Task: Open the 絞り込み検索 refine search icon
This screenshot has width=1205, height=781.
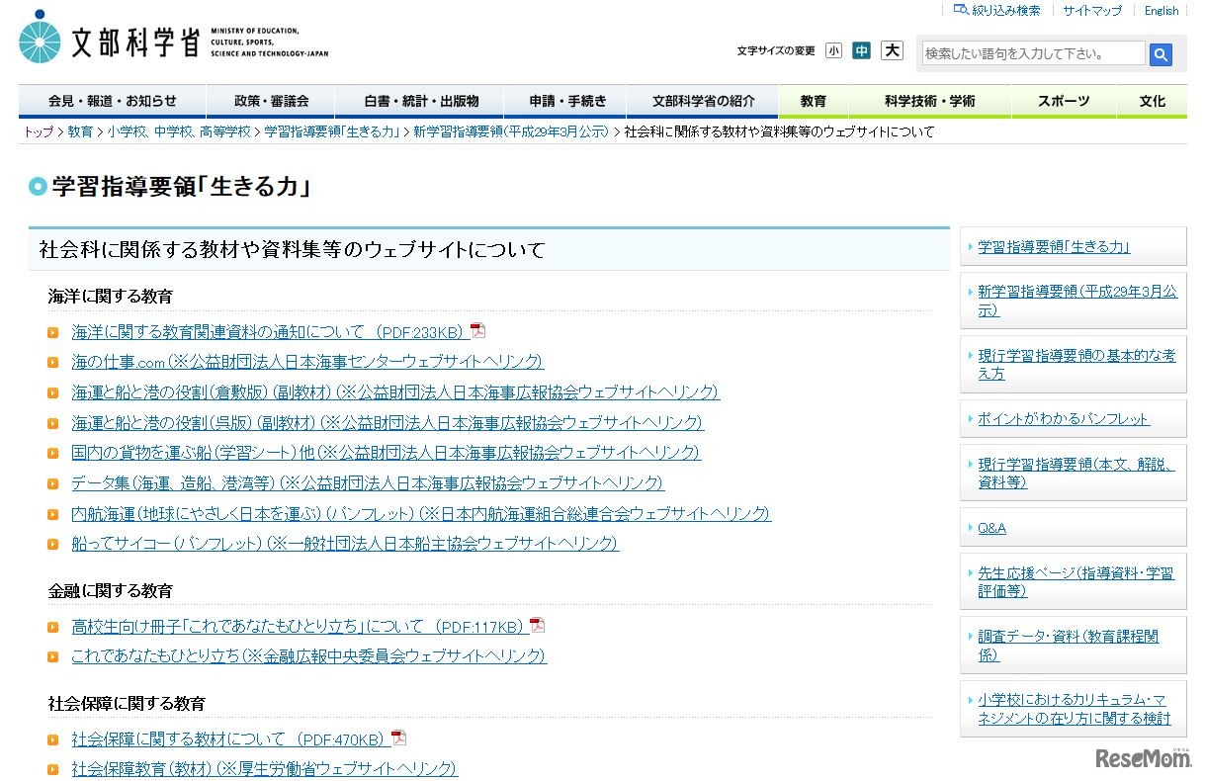Action: pyautogui.click(x=960, y=10)
